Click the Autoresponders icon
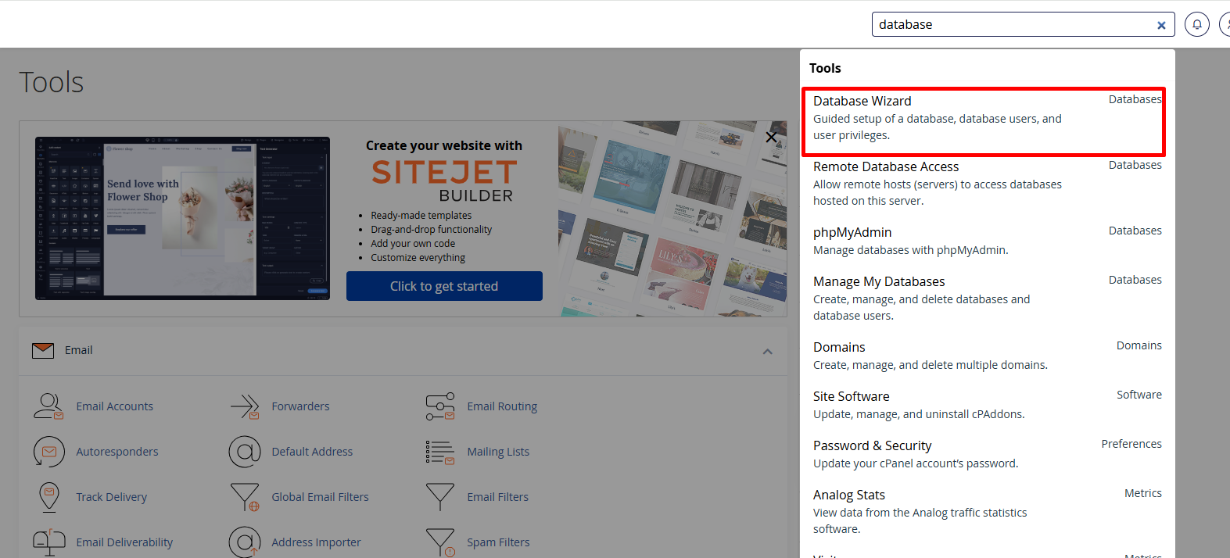1230x558 pixels. [x=48, y=452]
